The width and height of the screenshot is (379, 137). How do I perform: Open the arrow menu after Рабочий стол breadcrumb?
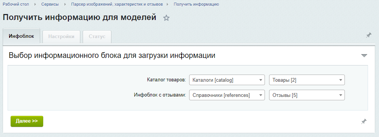tap(35, 4)
